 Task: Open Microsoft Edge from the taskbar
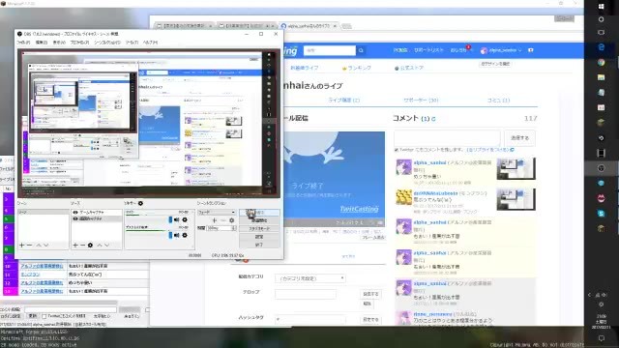(x=601, y=47)
